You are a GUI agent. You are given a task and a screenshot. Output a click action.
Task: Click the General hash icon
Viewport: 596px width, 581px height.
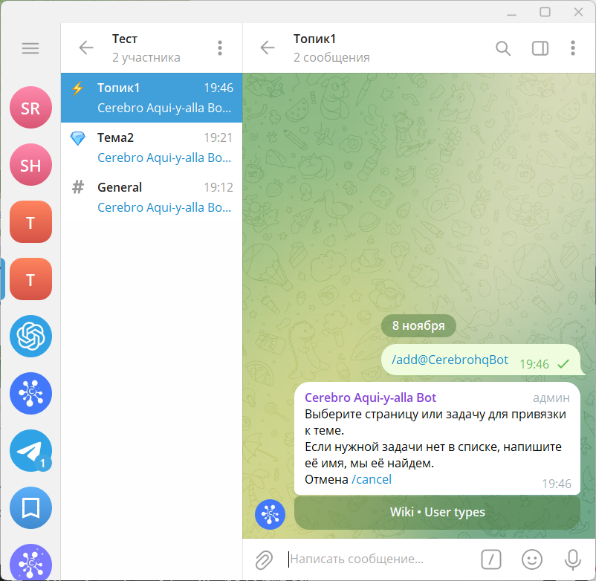coord(78,187)
